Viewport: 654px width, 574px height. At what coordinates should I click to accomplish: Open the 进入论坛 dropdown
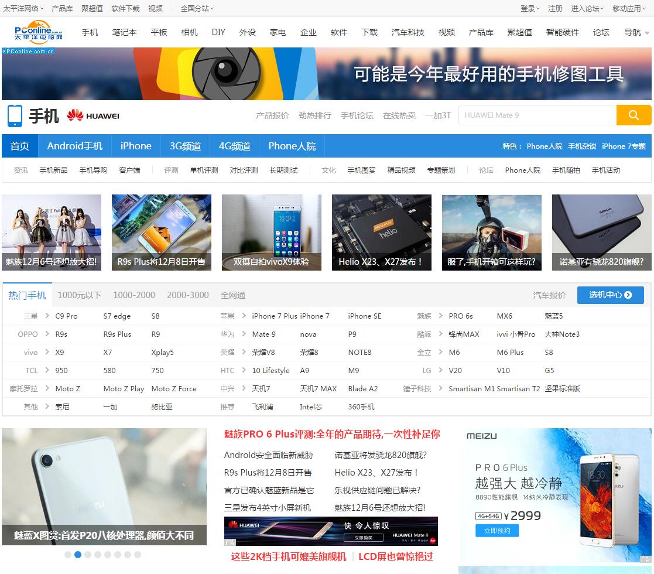point(587,8)
